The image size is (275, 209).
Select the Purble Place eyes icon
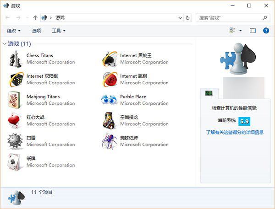[x=109, y=100]
